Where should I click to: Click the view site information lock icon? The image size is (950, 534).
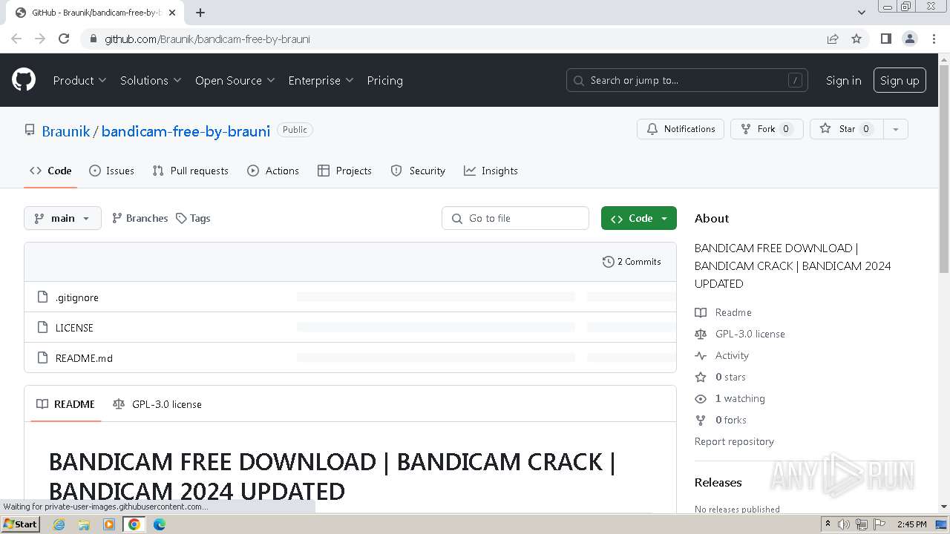pyautogui.click(x=94, y=39)
